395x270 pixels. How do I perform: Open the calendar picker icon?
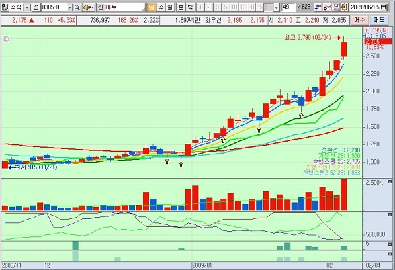click(383, 7)
